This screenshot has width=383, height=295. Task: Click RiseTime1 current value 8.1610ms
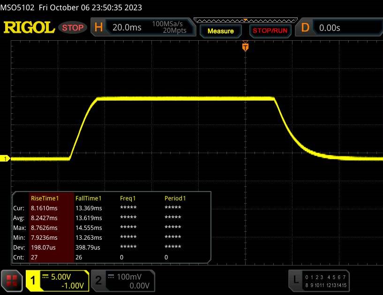click(44, 208)
